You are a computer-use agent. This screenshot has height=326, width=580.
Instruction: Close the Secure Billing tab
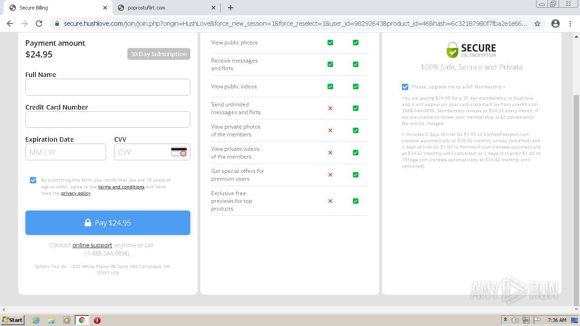[105, 8]
